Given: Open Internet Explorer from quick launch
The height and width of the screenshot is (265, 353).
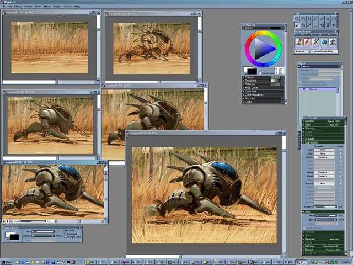Looking at the screenshot, I should [23, 262].
